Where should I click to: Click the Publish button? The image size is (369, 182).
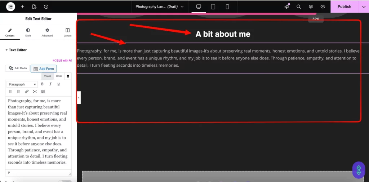[344, 6]
